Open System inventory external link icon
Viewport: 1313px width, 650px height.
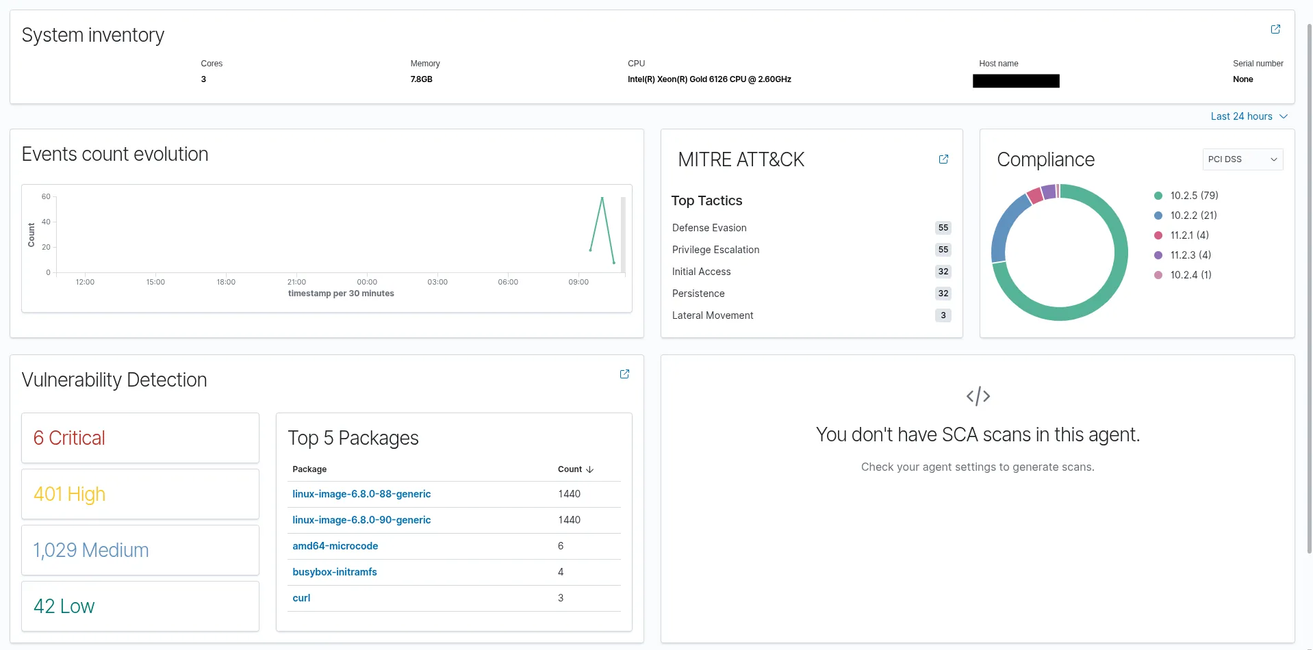1275,29
